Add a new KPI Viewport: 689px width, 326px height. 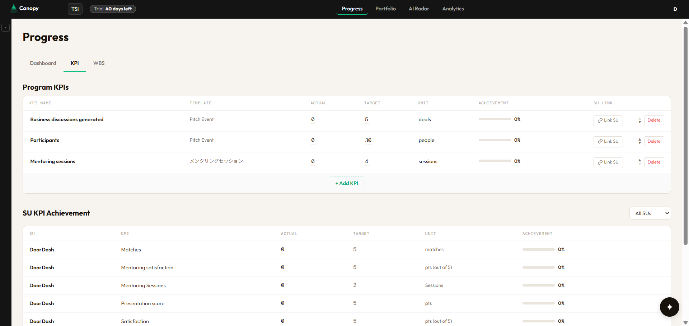(x=347, y=183)
